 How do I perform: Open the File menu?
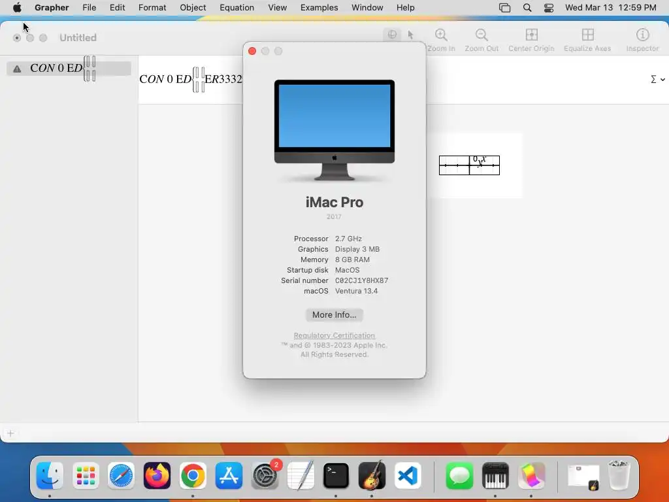click(89, 8)
